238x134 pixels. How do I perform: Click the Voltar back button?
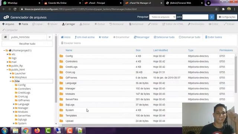[x=104, y=37]
